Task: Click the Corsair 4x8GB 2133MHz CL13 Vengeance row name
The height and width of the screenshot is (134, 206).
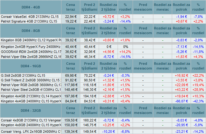Action: click(31, 120)
